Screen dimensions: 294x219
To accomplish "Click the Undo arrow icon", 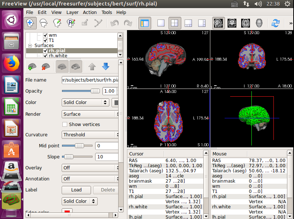I will click(115, 23).
